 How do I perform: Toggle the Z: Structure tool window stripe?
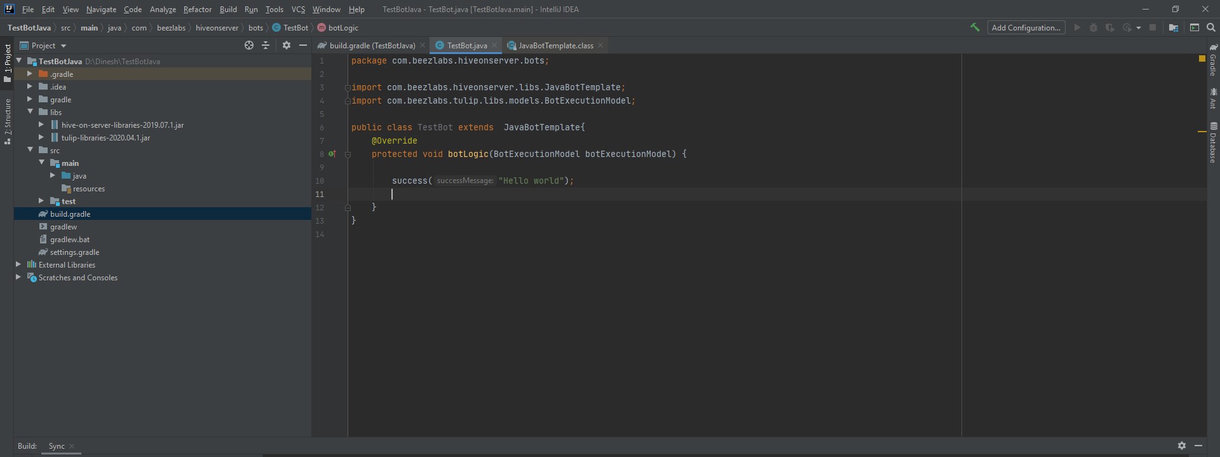tap(7, 121)
